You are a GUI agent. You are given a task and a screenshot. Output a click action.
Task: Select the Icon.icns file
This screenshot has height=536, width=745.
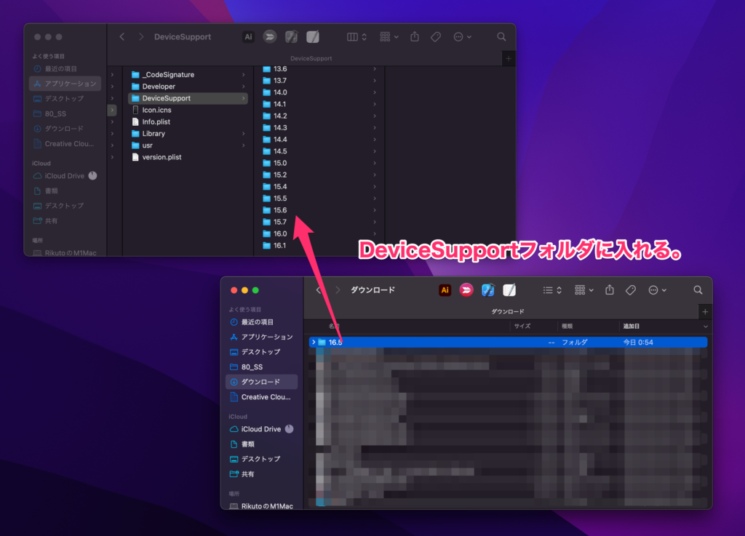188,110
